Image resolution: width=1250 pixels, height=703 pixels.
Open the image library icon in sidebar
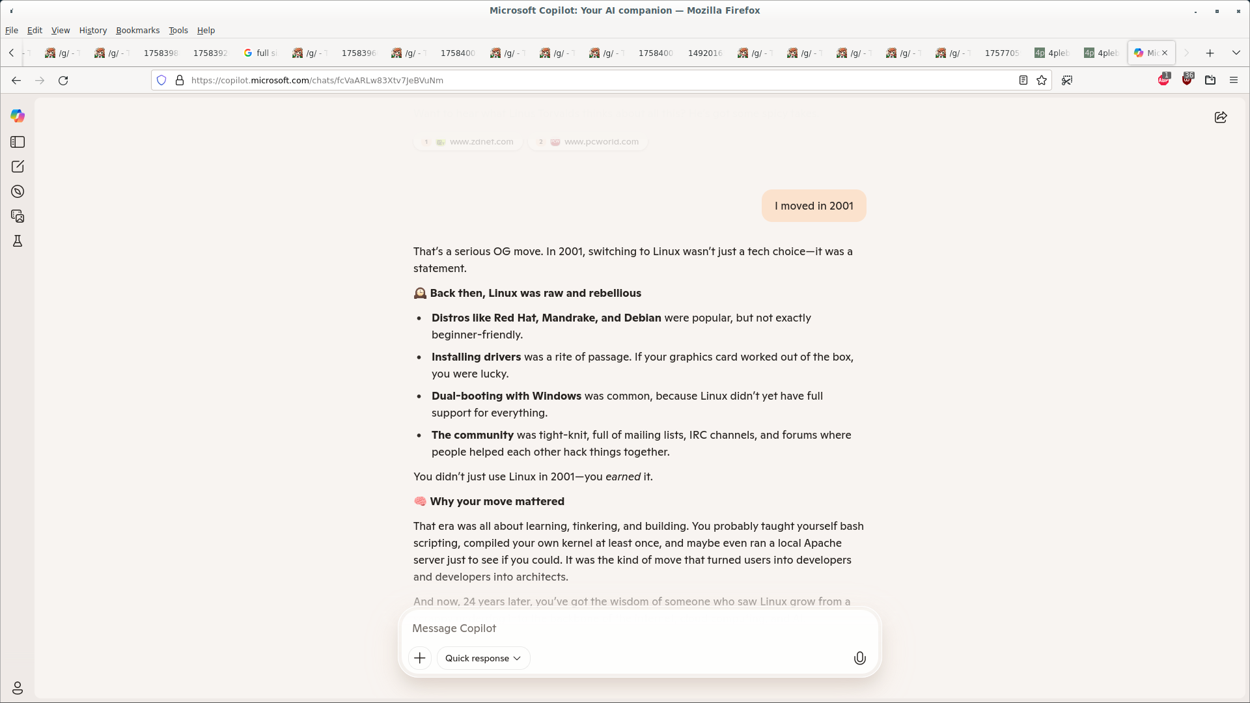18,216
